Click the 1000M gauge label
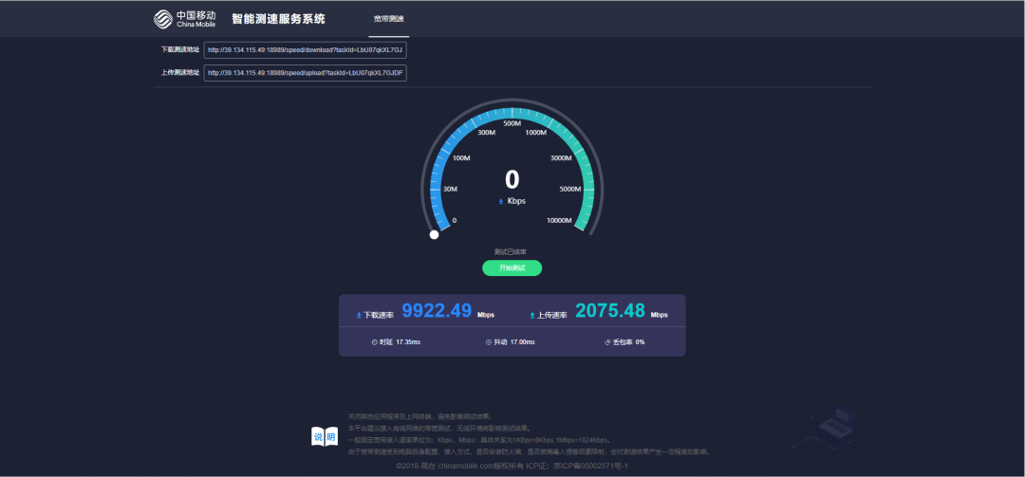Screen dimensions: 1025x477 (x=535, y=133)
